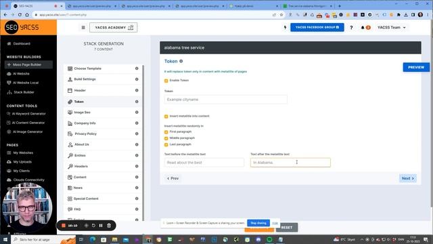Toggle the Enable Token checkbox
Viewport: 433px width, 244px height.
click(x=166, y=81)
